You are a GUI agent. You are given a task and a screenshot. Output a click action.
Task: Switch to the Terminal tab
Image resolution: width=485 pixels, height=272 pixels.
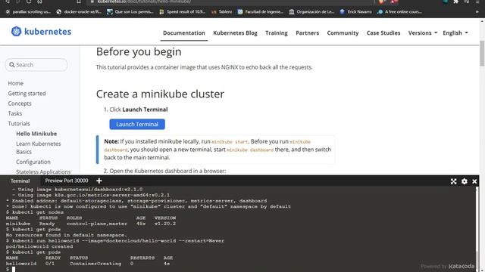pyautogui.click(x=20, y=181)
